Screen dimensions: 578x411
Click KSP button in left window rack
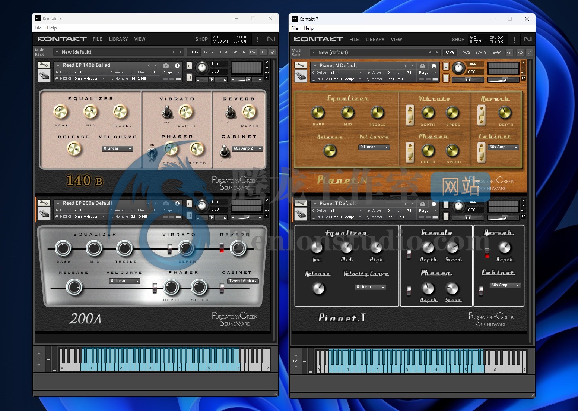[x=253, y=52]
